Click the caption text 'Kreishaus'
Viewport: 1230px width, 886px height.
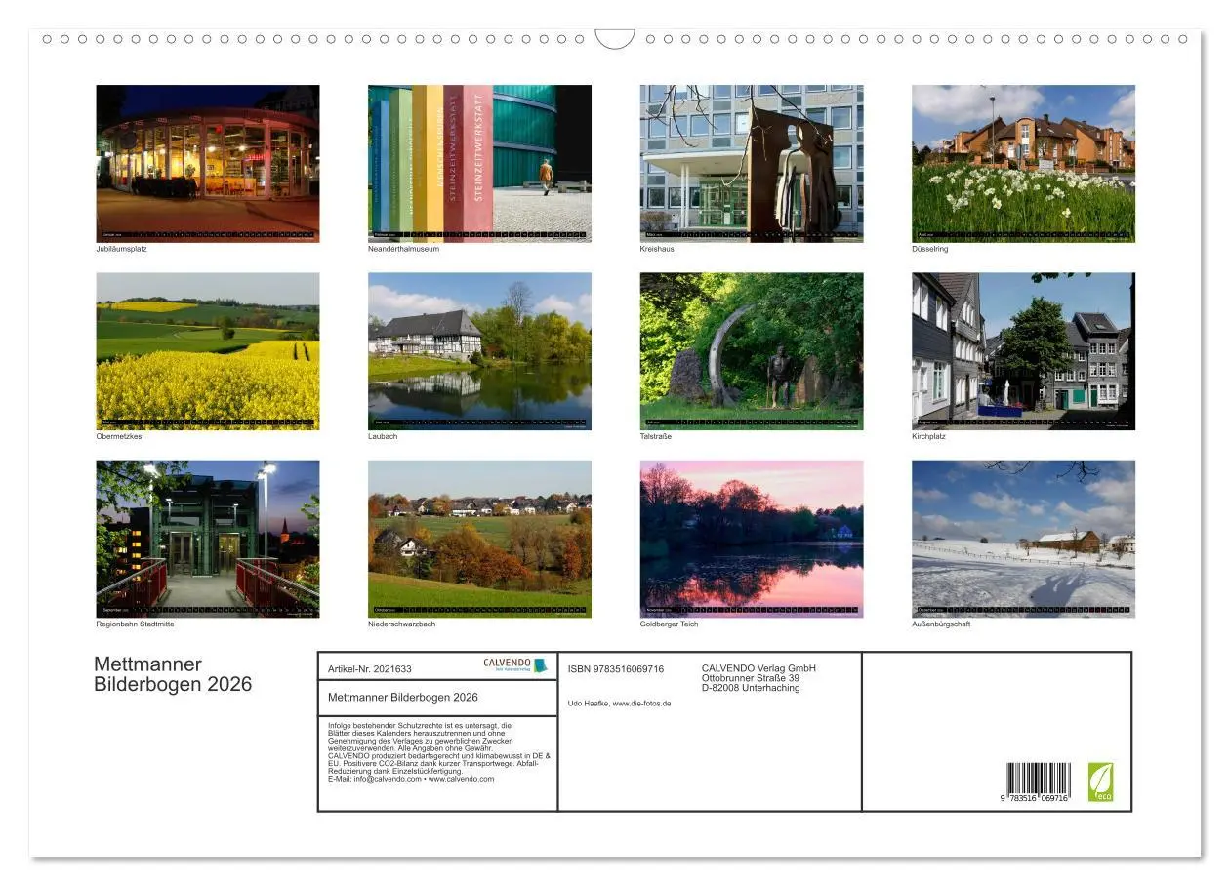coord(657,249)
